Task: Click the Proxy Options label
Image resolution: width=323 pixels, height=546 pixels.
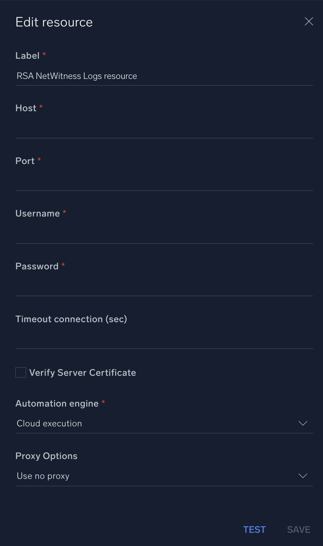Action: pyautogui.click(x=46, y=456)
